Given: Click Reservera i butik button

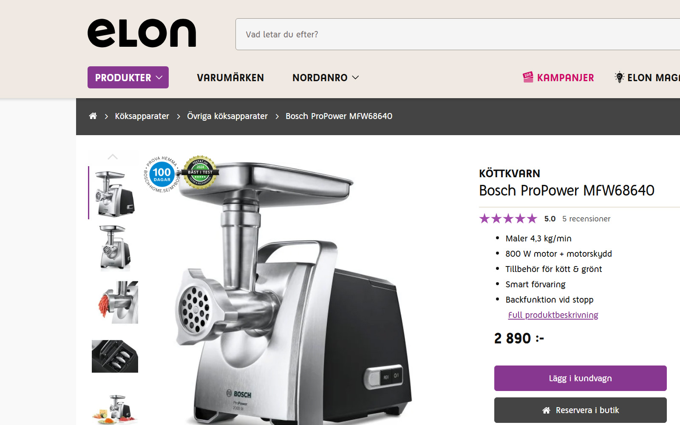Looking at the screenshot, I should [580, 410].
